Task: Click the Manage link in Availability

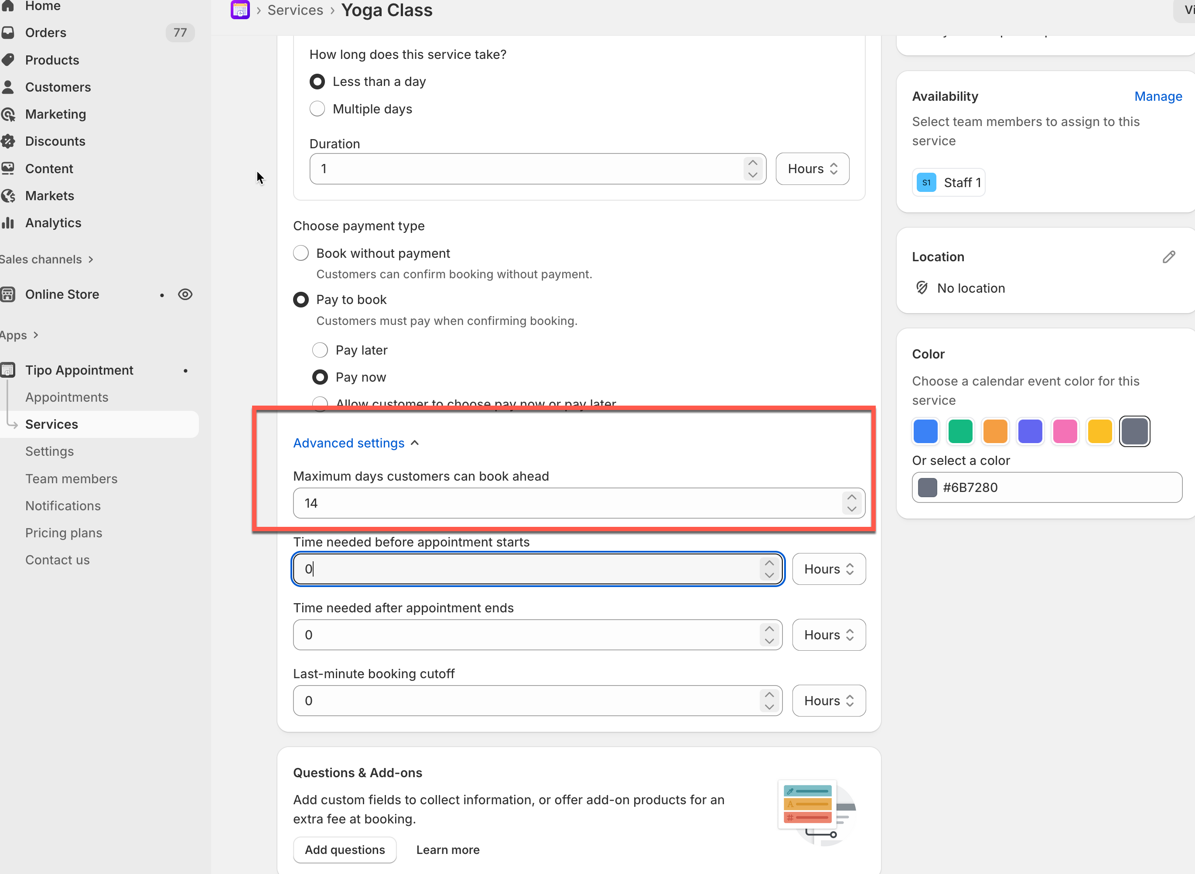Action: pos(1158,96)
